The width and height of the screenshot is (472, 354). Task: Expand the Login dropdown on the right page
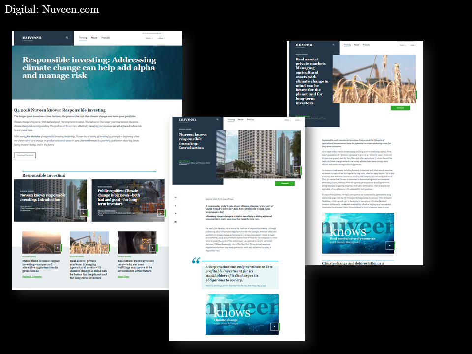tap(413, 45)
